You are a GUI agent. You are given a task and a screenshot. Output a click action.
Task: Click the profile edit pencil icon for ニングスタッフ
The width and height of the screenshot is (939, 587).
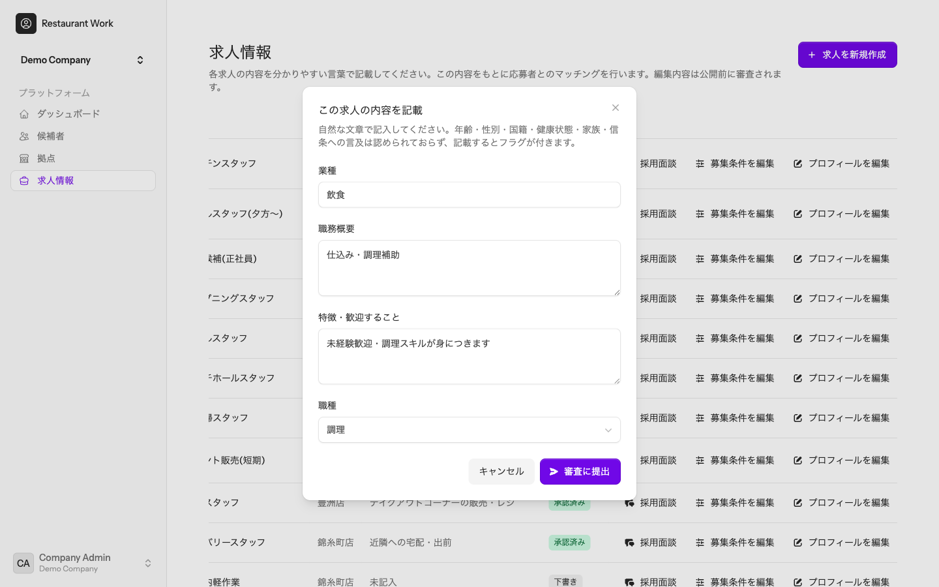coord(797,299)
